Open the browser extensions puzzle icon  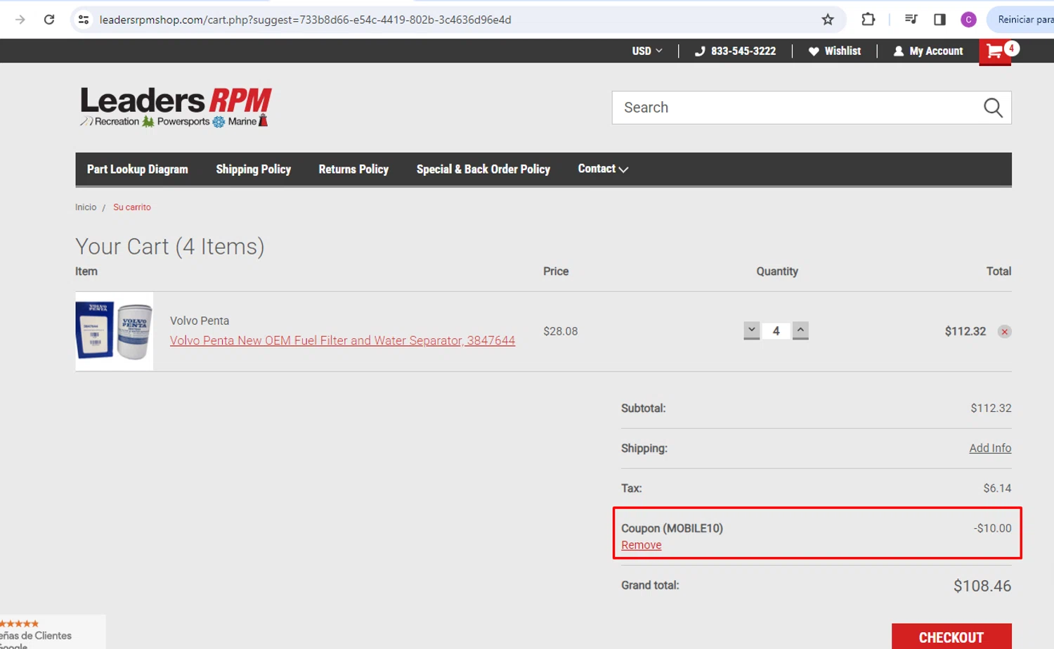click(868, 20)
